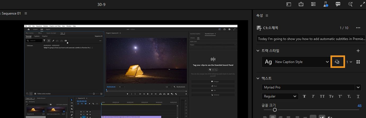The height and width of the screenshot is (118, 366).
Task: Click the feedback speech bubble icon
Action: pos(338,4)
